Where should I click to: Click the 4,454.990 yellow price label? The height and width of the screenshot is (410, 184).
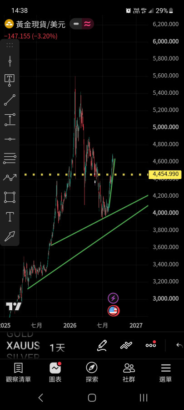[165, 174]
